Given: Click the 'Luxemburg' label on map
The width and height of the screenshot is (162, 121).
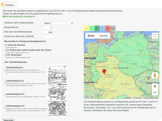Looking at the screenshot, I should tap(91, 82).
